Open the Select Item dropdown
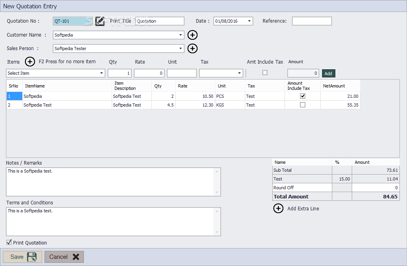 pyautogui.click(x=101, y=73)
